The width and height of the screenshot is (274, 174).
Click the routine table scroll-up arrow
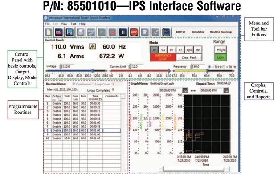[x=123, y=96]
